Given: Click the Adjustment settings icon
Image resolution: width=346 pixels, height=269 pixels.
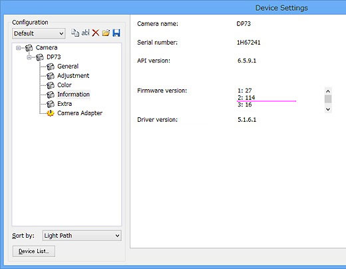Looking at the screenshot, I should [51, 76].
